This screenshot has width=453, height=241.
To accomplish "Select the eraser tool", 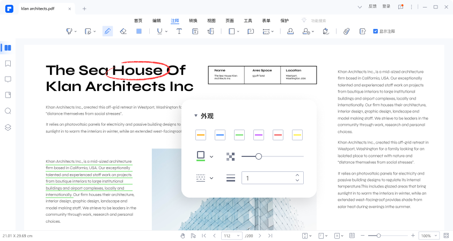I will [123, 32].
